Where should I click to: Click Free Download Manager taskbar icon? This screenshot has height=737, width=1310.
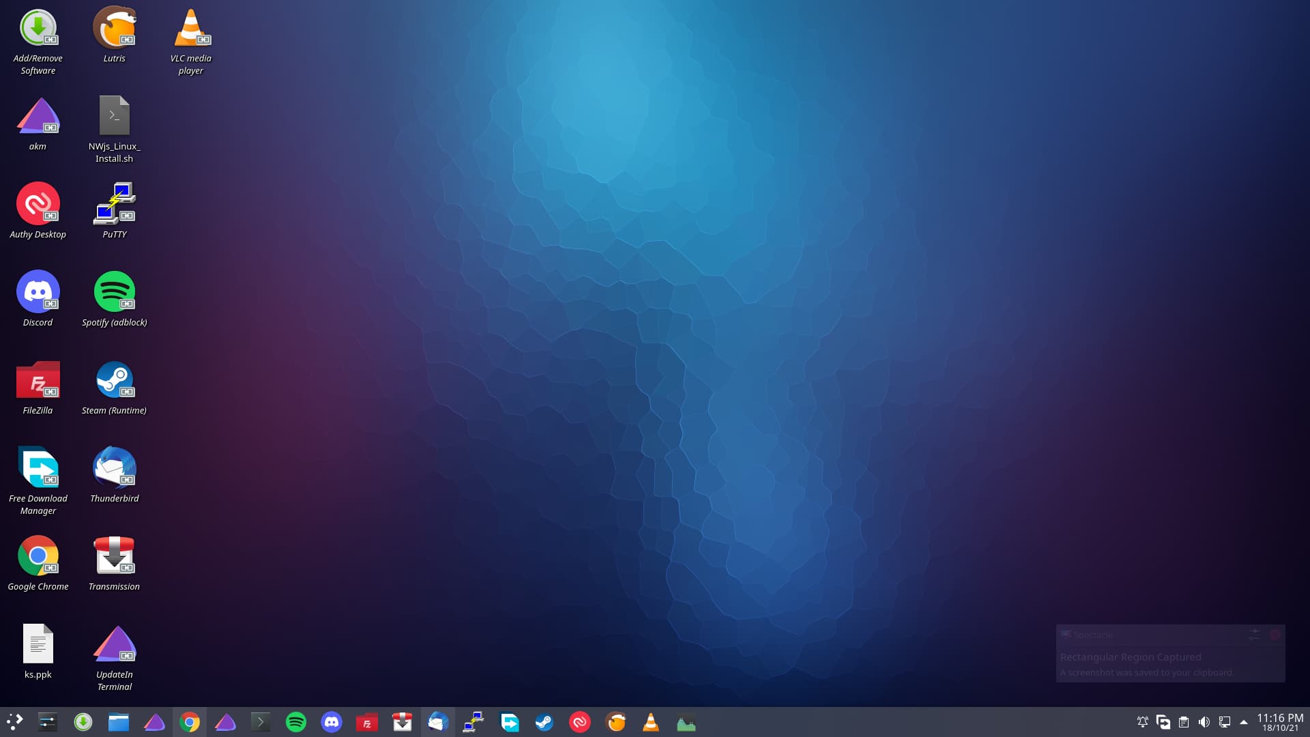(509, 722)
